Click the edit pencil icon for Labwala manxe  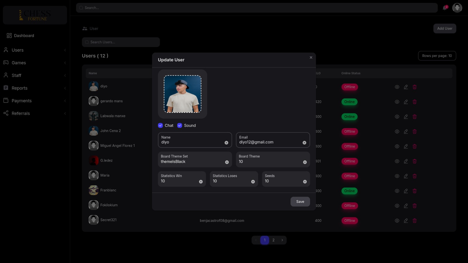pos(406,117)
